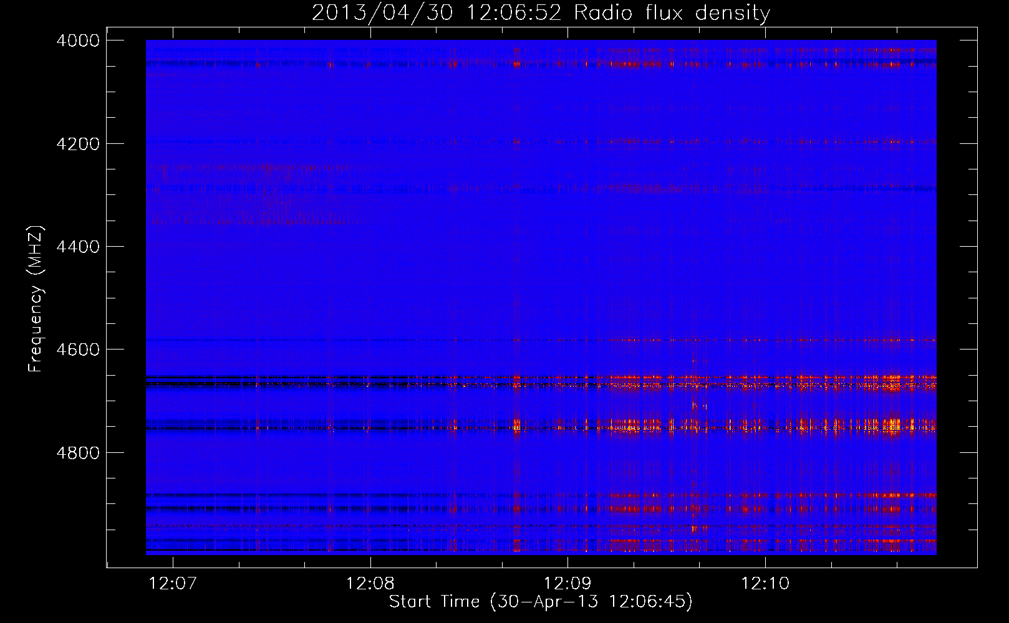
Task: Click the plot title "2013/04/30 12:06:52 Radio flux density"
Action: click(x=541, y=12)
